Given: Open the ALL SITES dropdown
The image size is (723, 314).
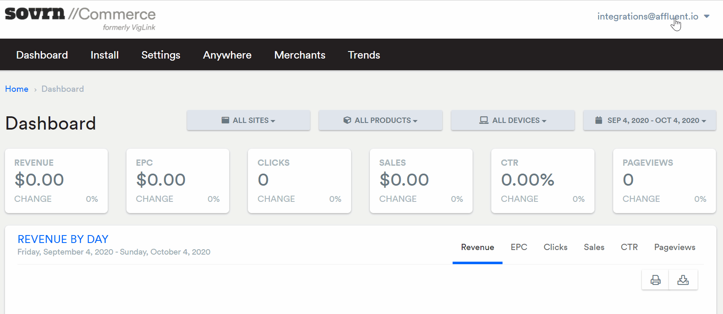Looking at the screenshot, I should tap(248, 120).
